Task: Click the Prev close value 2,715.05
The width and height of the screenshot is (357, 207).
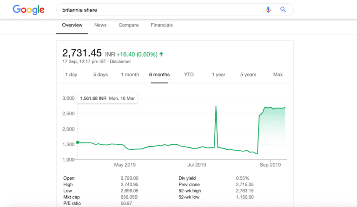Action: pyautogui.click(x=245, y=185)
